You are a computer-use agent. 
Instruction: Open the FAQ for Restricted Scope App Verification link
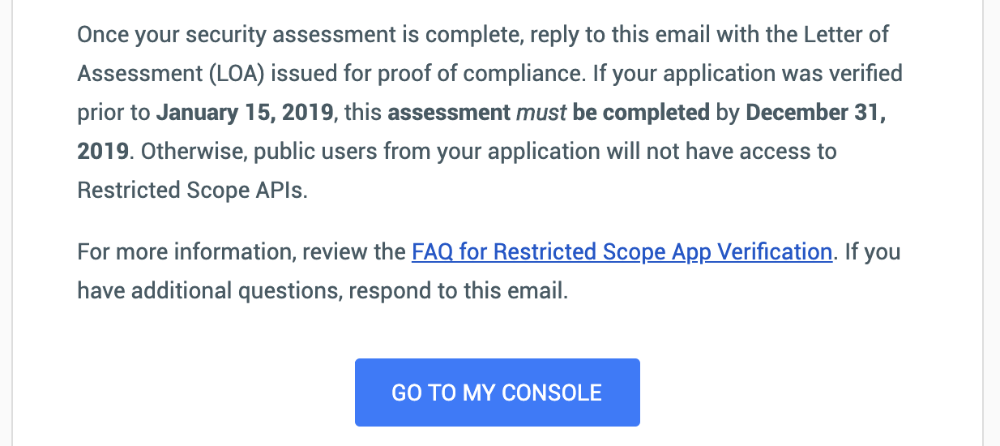pyautogui.click(x=622, y=252)
